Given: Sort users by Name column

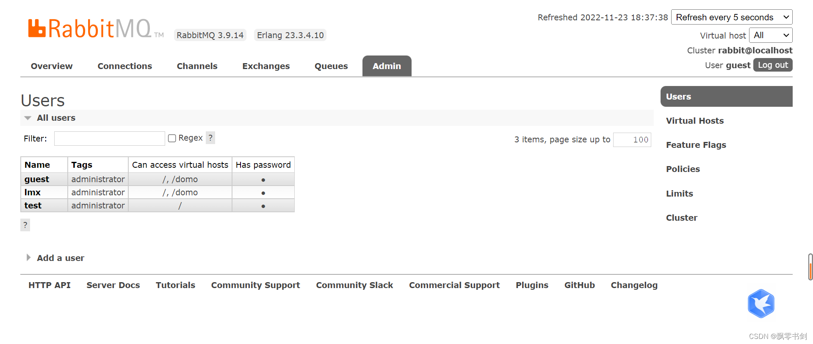Looking at the screenshot, I should click(x=37, y=165).
